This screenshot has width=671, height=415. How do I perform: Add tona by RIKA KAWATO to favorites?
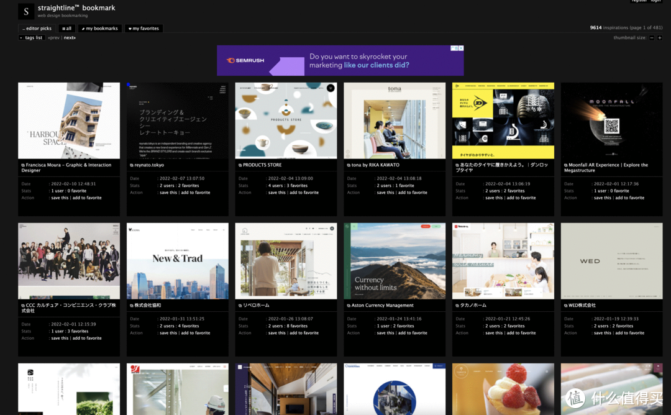[x=413, y=193]
